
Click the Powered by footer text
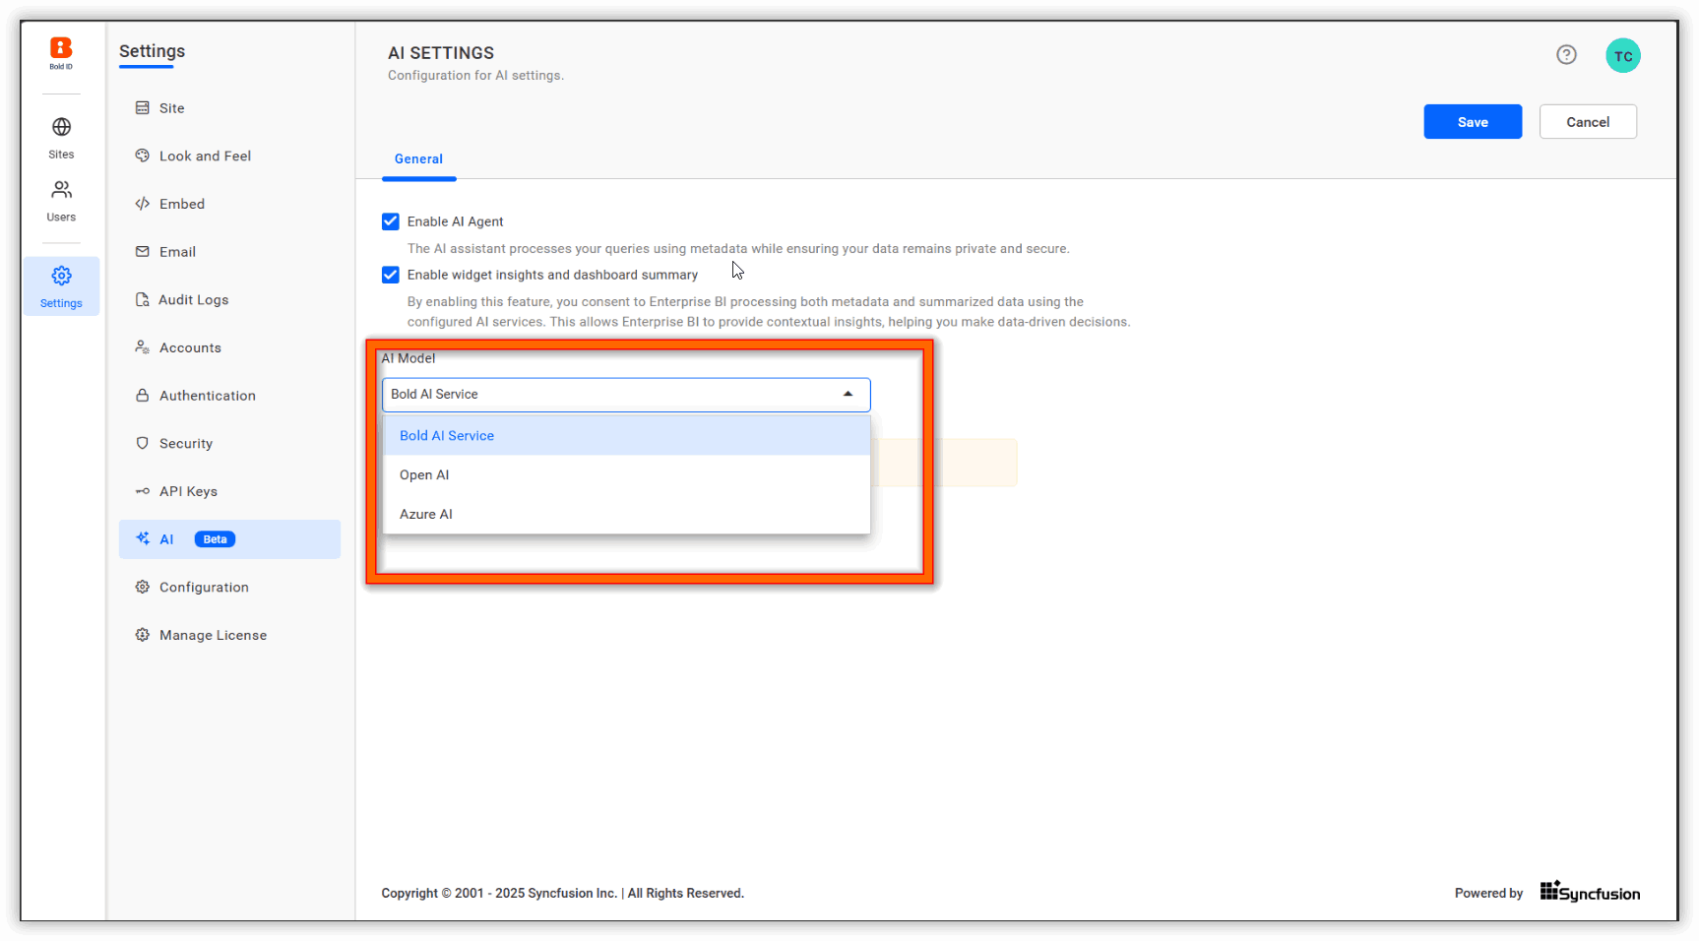[1488, 893]
